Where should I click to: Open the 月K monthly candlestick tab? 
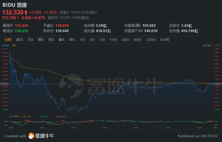click(x=51, y=40)
